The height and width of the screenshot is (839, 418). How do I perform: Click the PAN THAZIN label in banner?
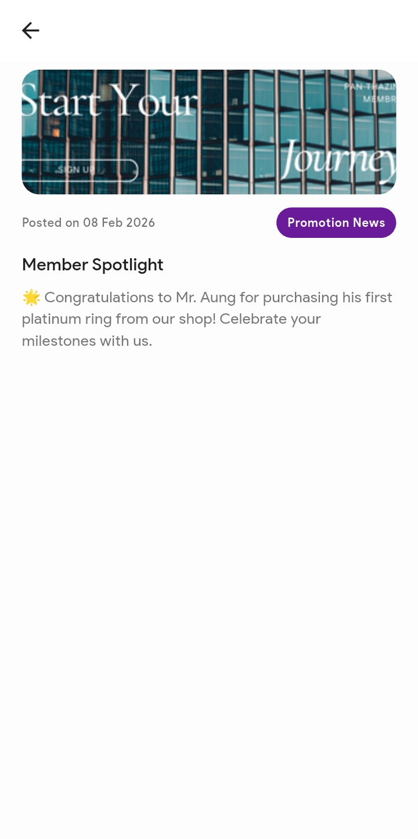pos(370,86)
